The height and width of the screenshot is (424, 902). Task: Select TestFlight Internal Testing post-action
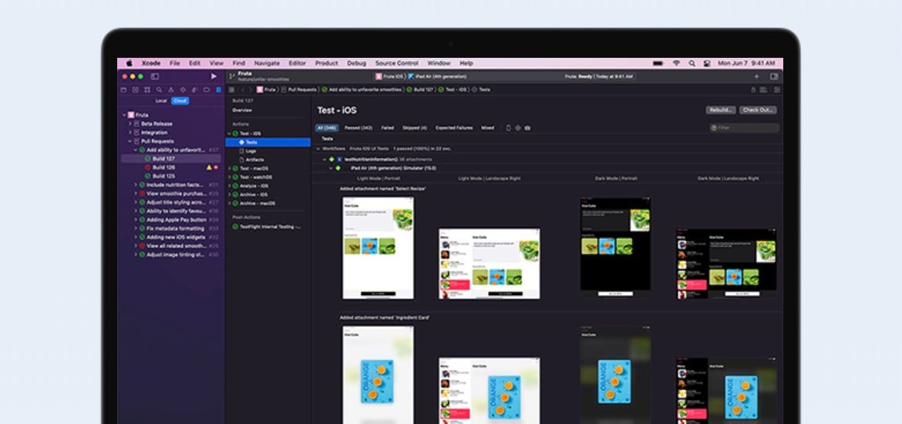point(268,227)
